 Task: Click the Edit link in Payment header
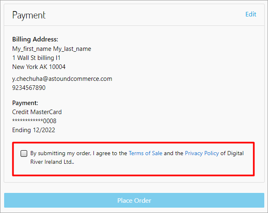click(x=251, y=14)
